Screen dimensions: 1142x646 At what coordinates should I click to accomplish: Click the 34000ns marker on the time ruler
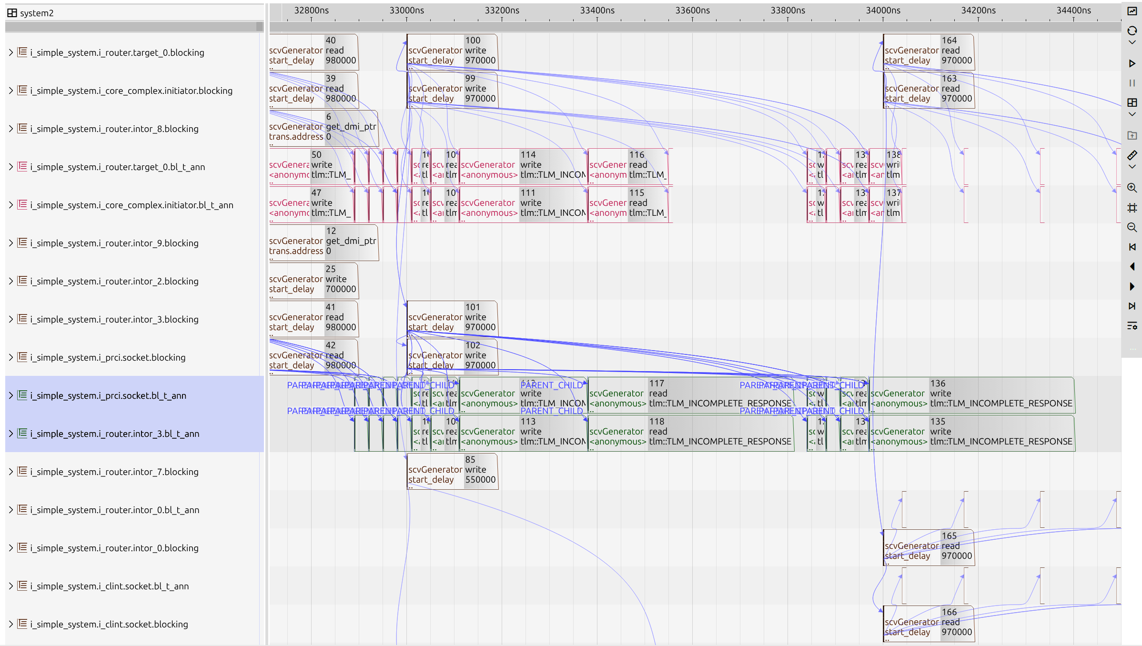pyautogui.click(x=883, y=11)
